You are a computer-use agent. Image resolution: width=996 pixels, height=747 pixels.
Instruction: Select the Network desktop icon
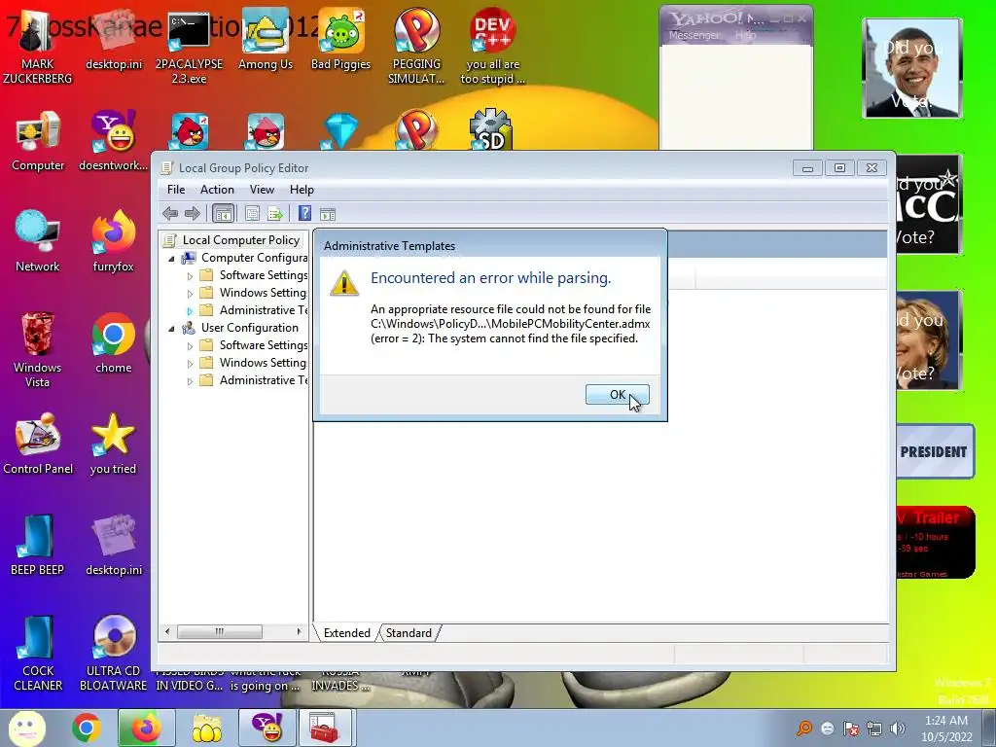[38, 241]
